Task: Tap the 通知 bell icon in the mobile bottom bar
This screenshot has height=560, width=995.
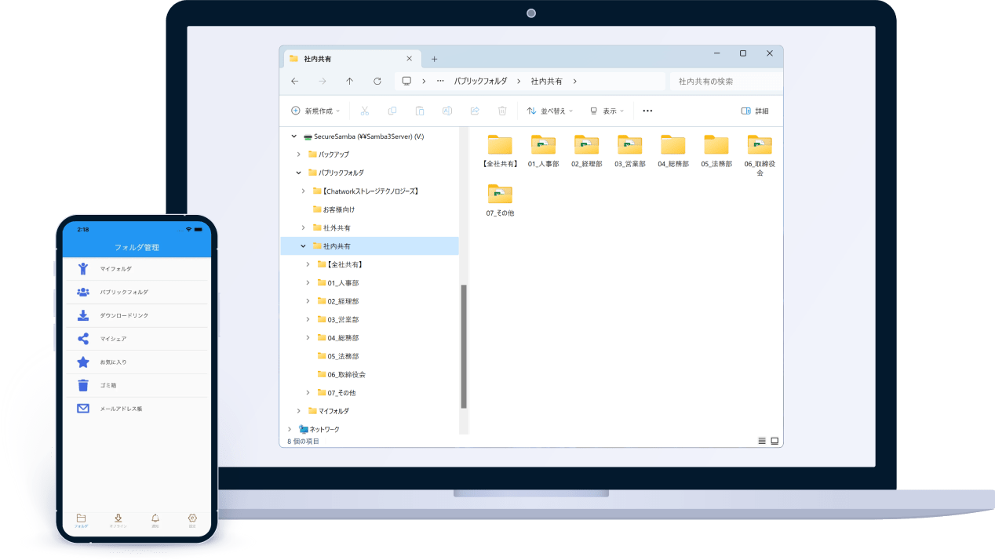Action: 155,518
